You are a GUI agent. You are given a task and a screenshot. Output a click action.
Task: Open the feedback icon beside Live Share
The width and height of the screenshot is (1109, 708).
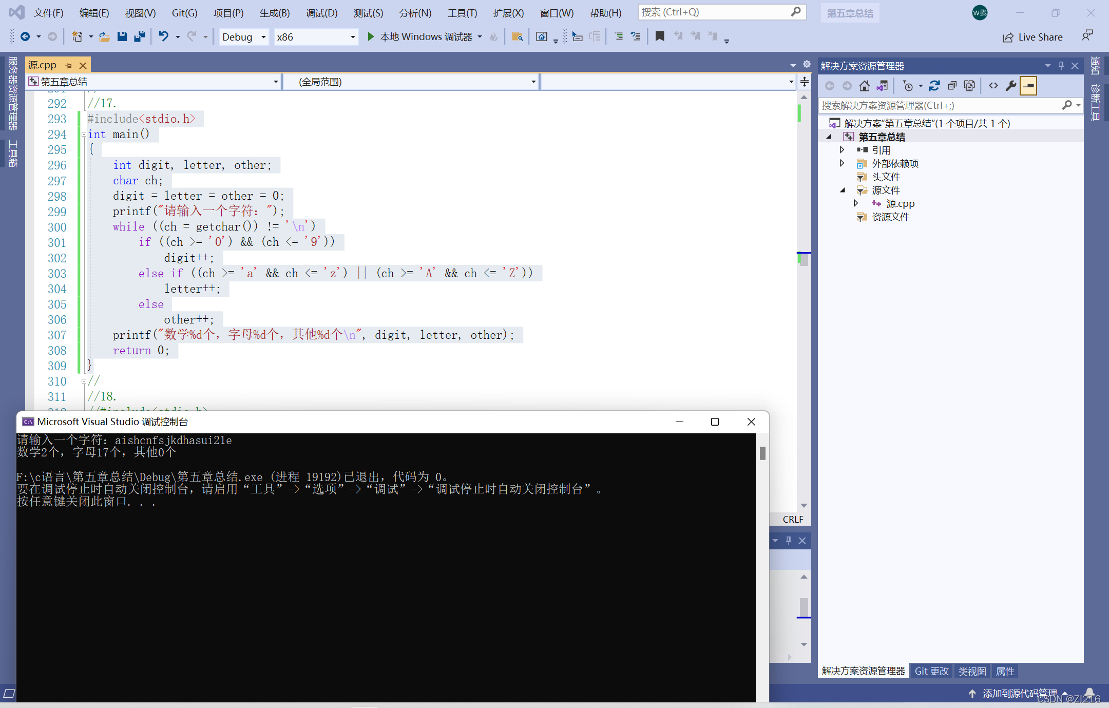point(1087,35)
